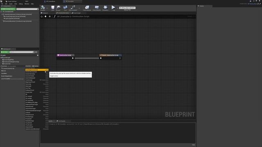This screenshot has height=147, width=262.
Task: Open Find in blueprint toolbar icon
Action: 65,8
